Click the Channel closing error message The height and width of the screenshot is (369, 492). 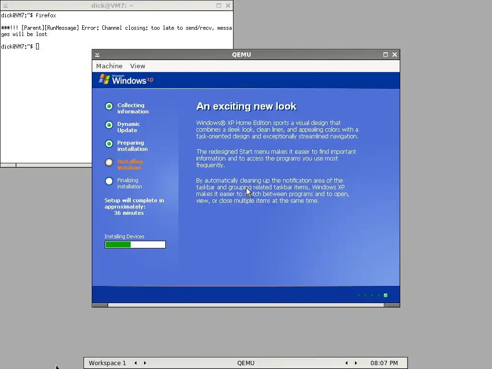116,31
